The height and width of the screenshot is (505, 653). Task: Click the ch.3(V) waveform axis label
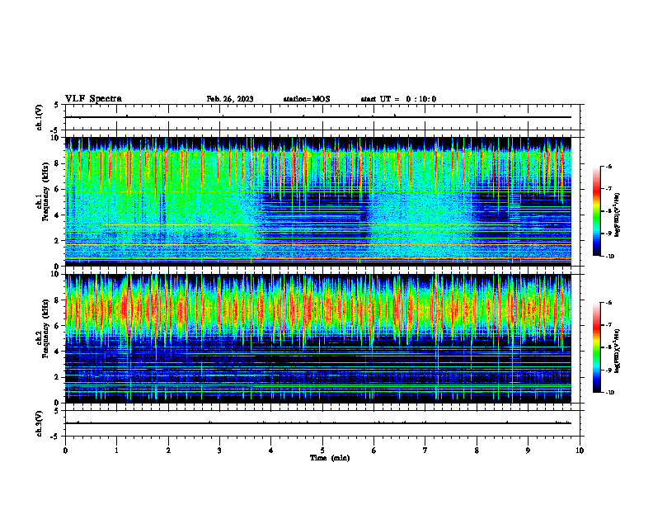(40, 423)
